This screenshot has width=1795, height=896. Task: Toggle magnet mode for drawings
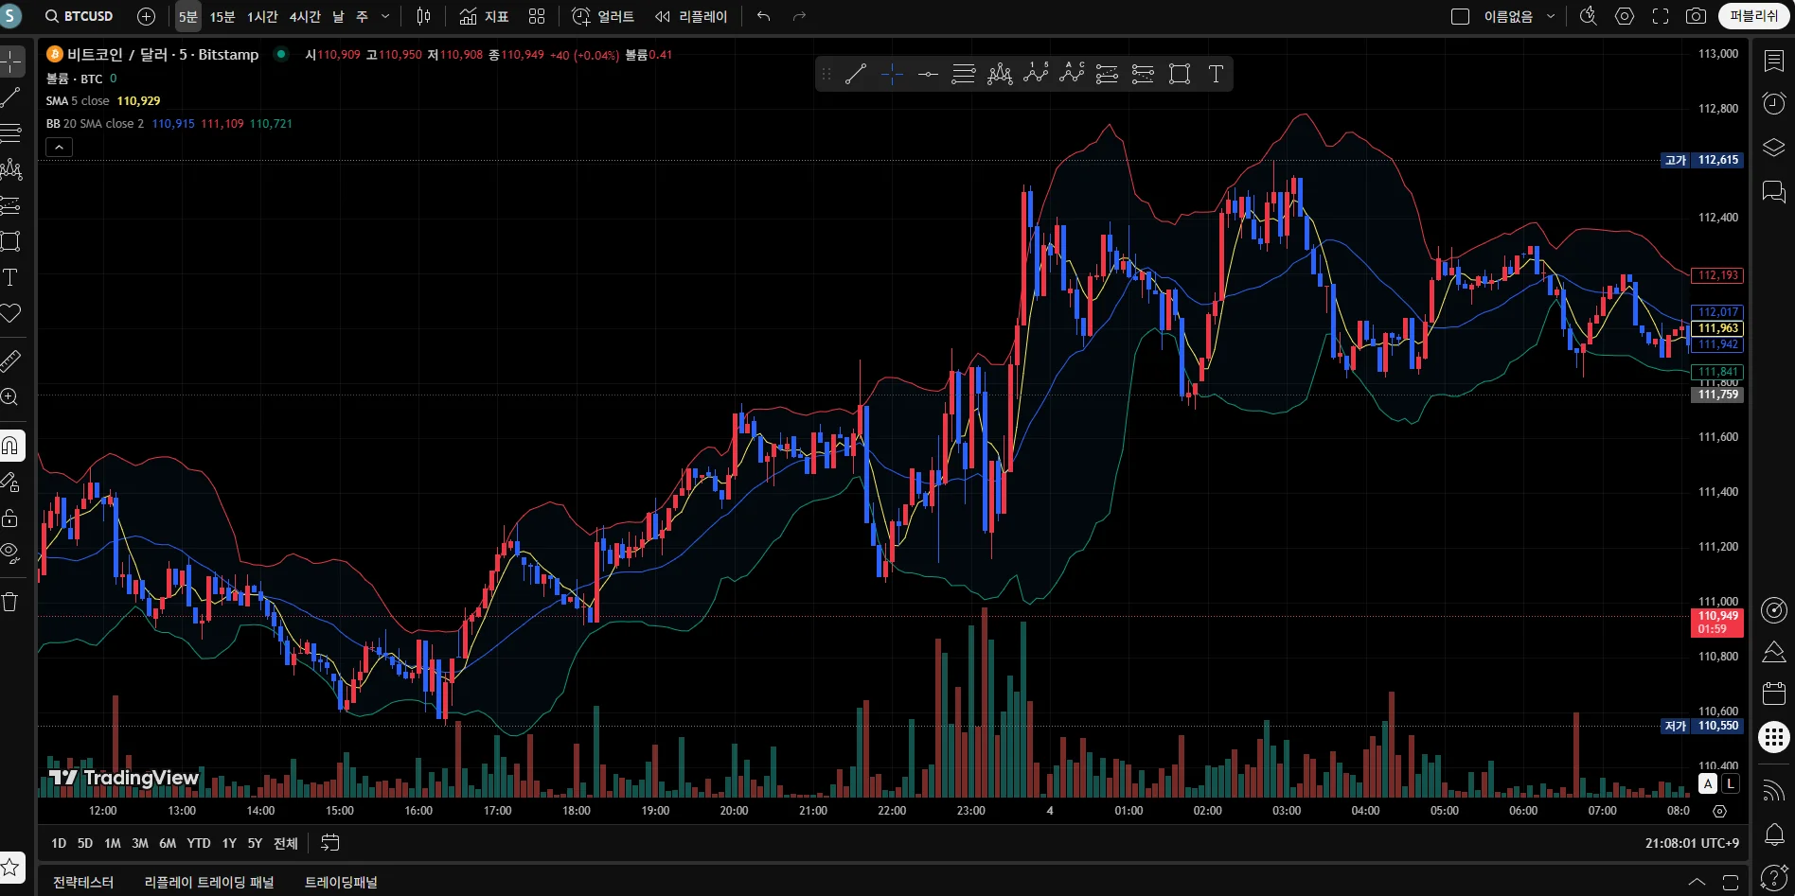(11, 445)
